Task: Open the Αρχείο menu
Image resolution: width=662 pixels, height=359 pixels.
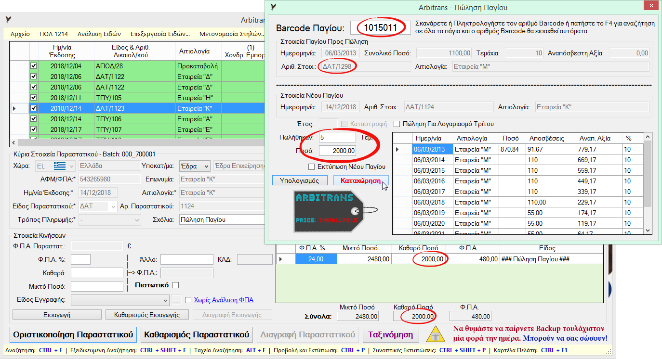Action: click(x=20, y=34)
